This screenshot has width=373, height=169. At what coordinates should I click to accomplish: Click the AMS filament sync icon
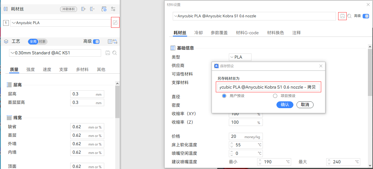[104, 9]
